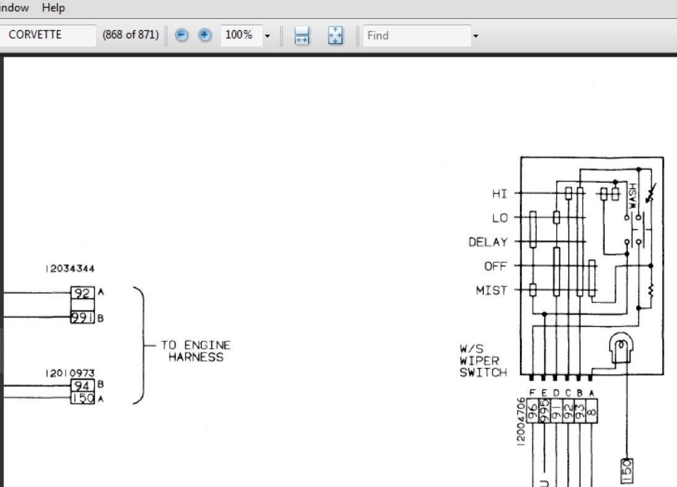Click wire box 96 under terminal F

coord(533,411)
